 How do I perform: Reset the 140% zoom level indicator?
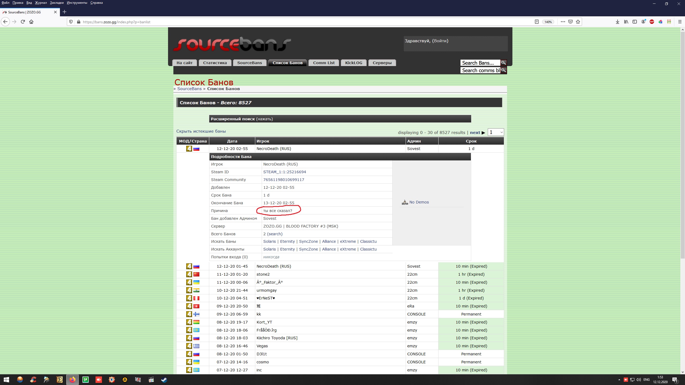pyautogui.click(x=548, y=22)
